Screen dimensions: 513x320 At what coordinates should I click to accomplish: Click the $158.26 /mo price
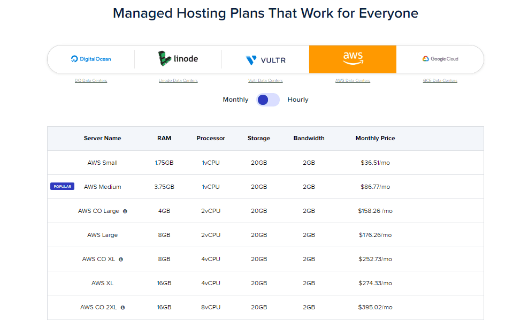click(x=376, y=211)
